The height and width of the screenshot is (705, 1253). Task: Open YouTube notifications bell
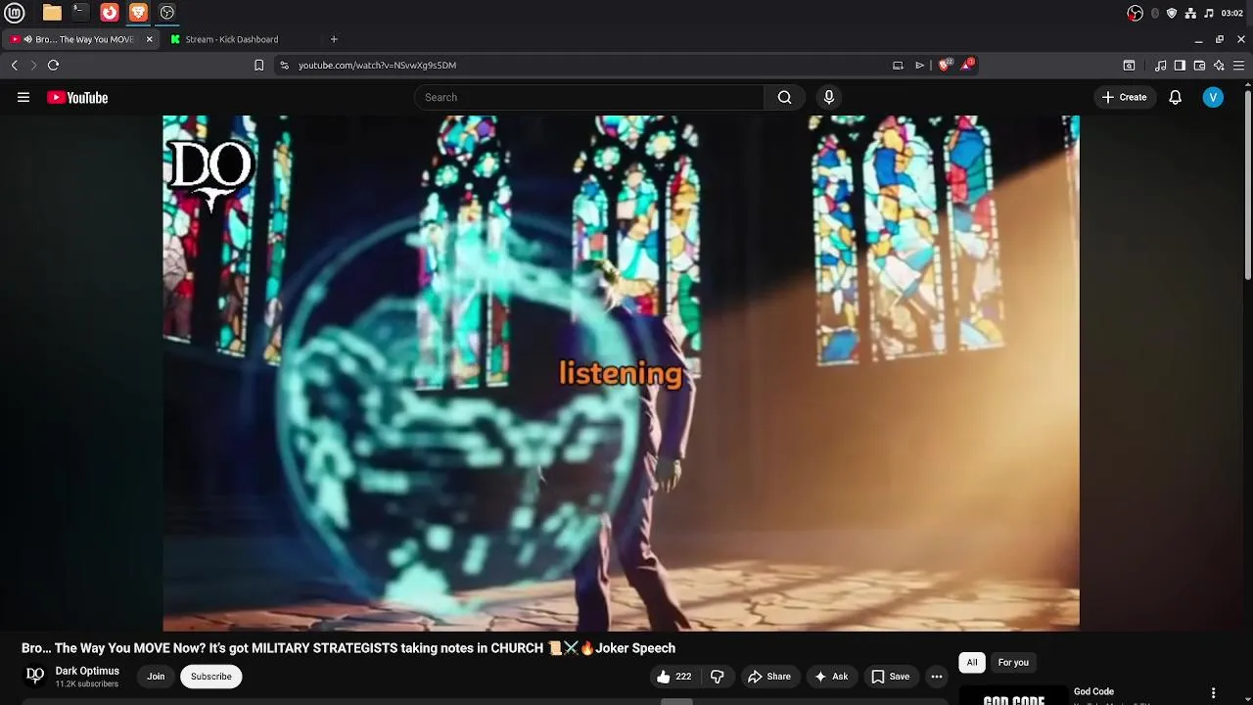(x=1176, y=97)
